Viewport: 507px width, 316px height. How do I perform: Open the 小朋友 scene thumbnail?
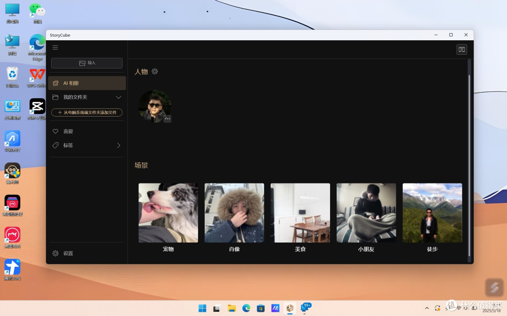point(366,213)
